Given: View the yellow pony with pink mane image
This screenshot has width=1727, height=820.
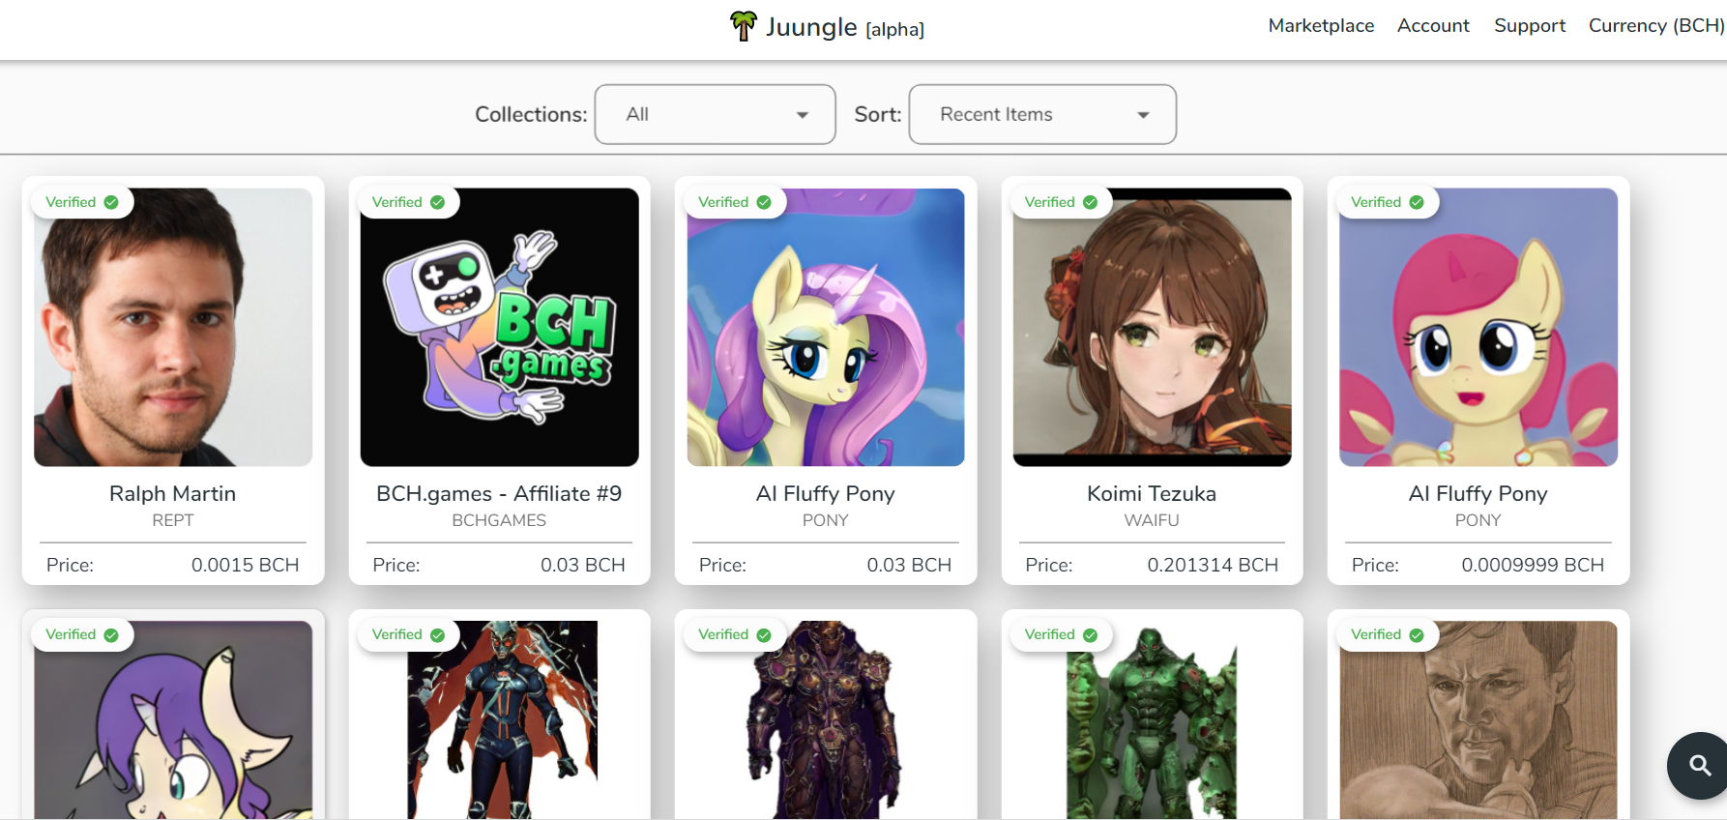Looking at the screenshot, I should pyautogui.click(x=826, y=327).
